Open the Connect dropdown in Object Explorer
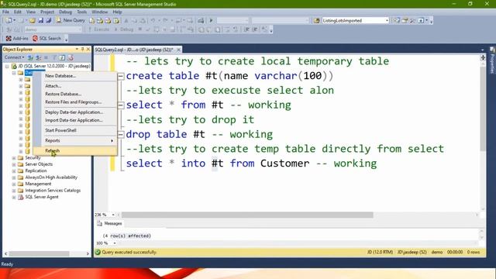 click(14, 57)
